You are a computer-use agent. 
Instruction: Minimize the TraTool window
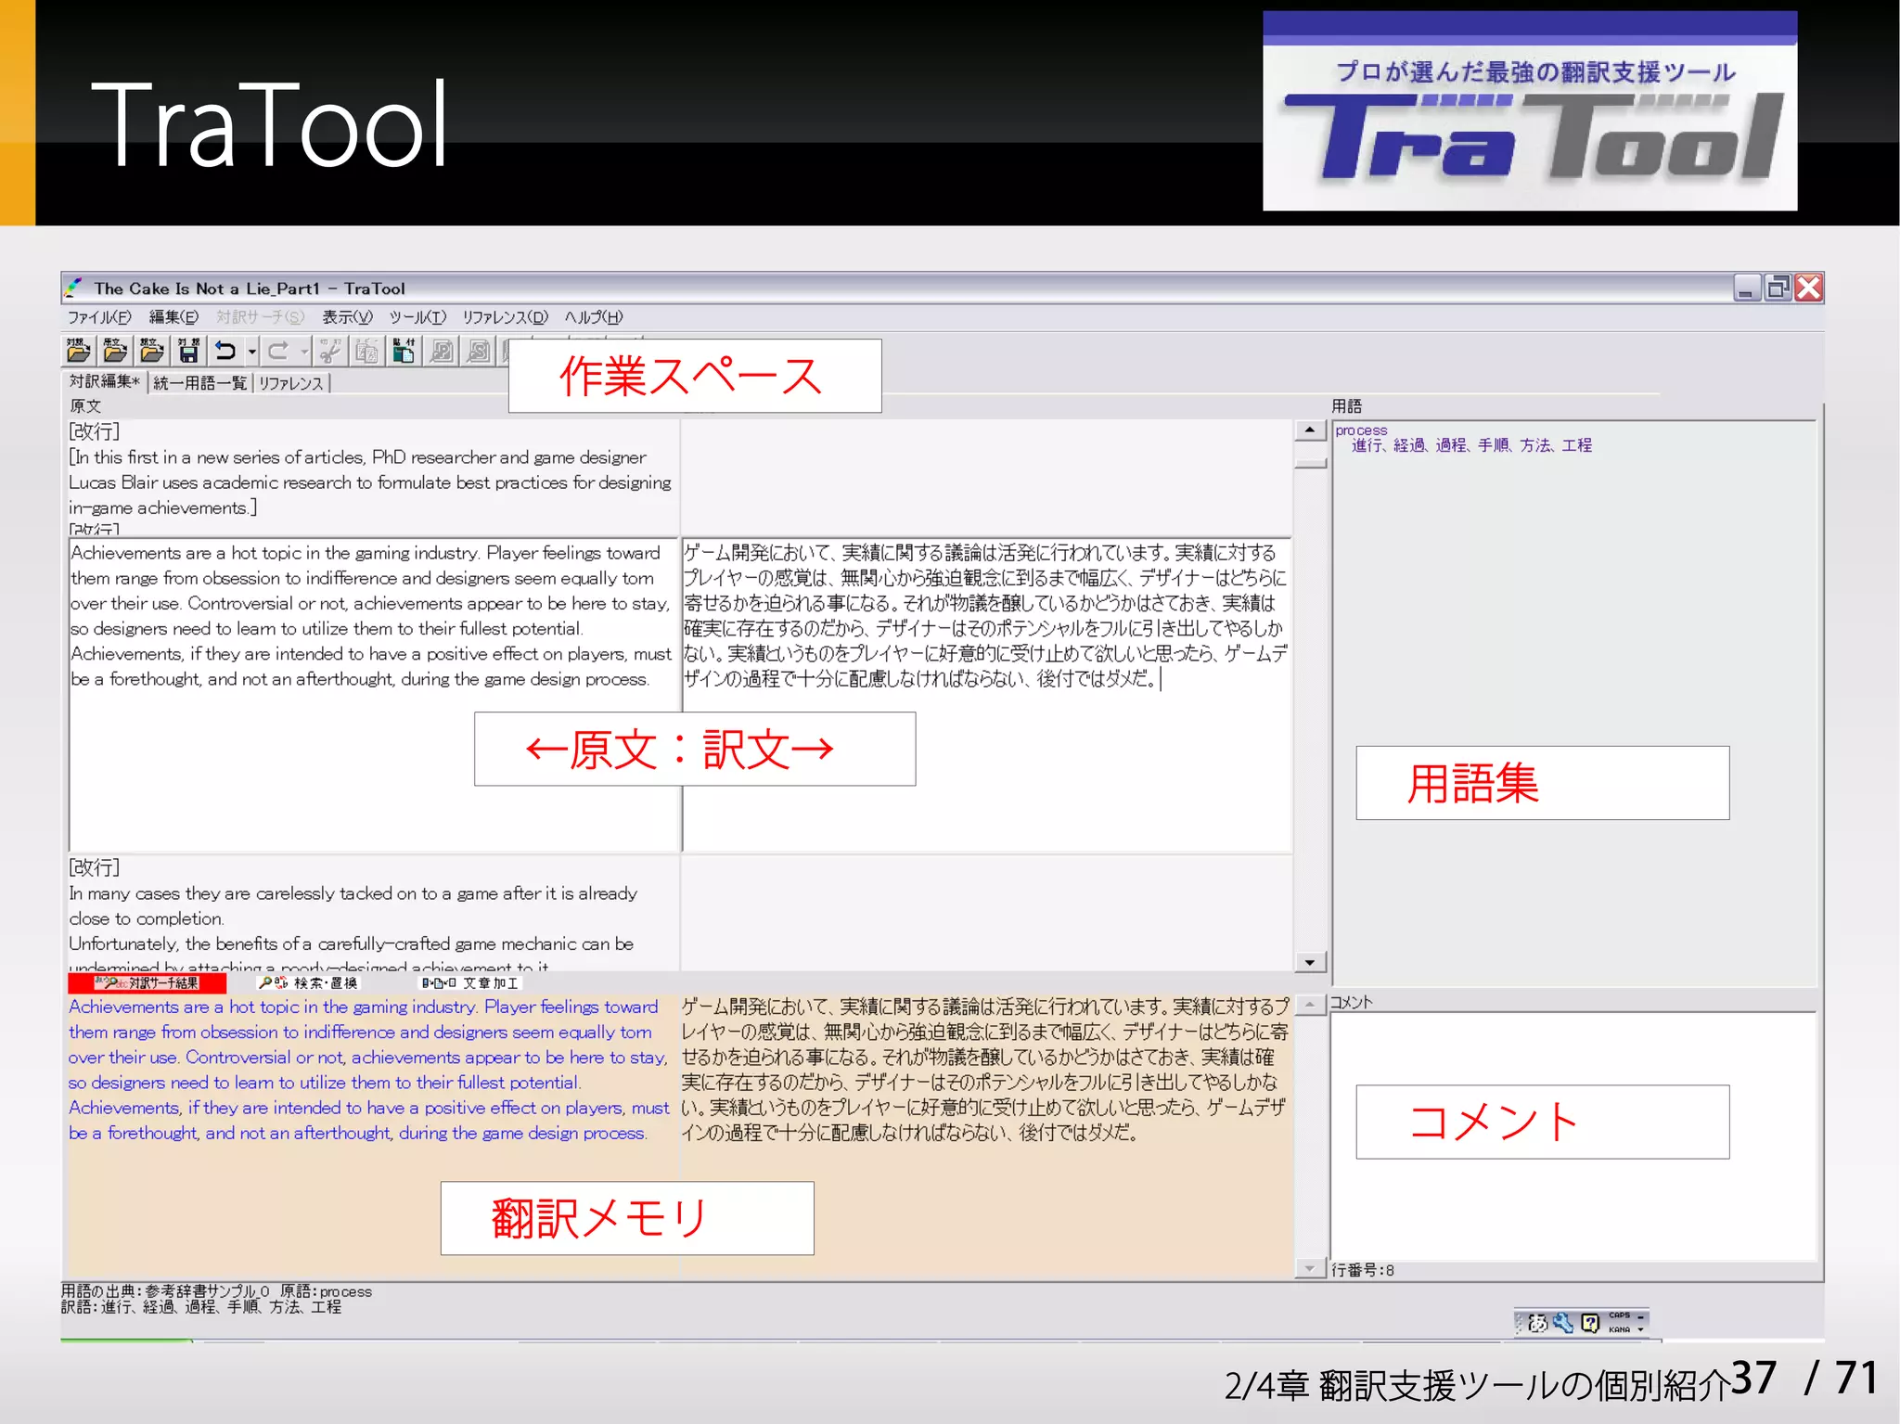click(x=1747, y=288)
